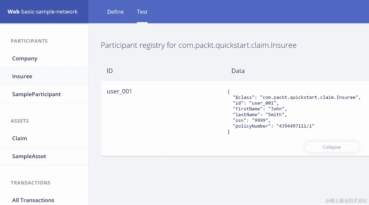Click the TRANSACTIONS section label
The image size is (369, 205).
click(x=30, y=183)
